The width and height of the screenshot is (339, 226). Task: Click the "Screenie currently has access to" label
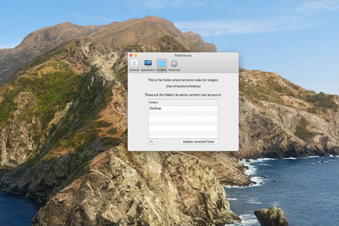pyautogui.click(x=183, y=95)
